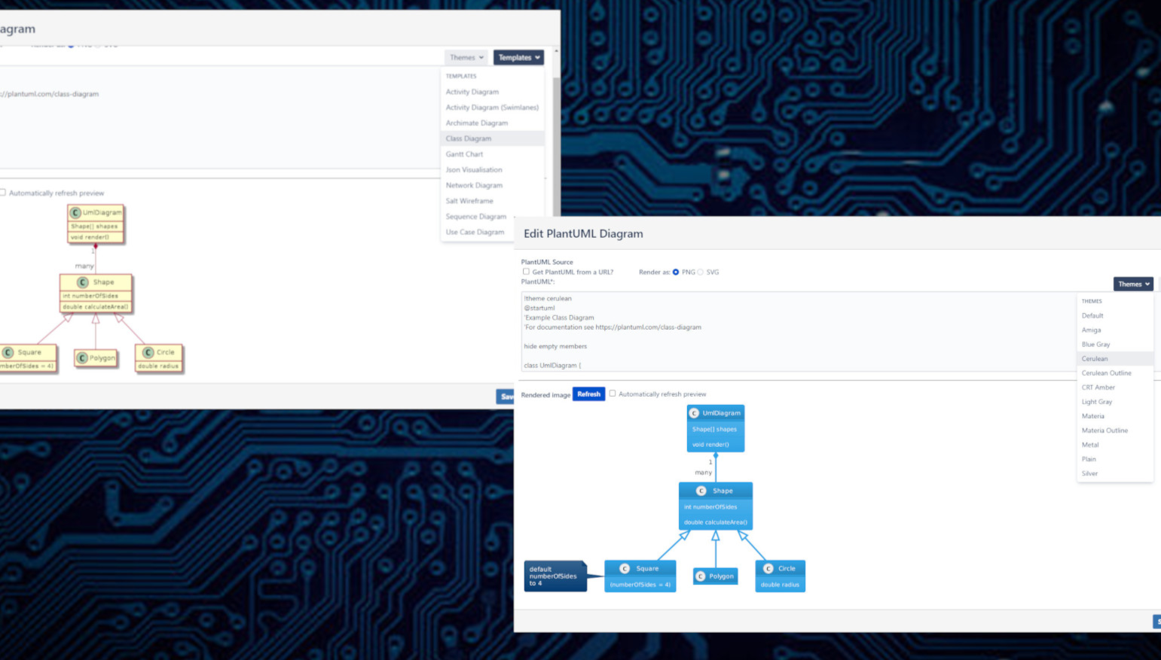Select the SVG render option
The image size is (1161, 660).
701,272
